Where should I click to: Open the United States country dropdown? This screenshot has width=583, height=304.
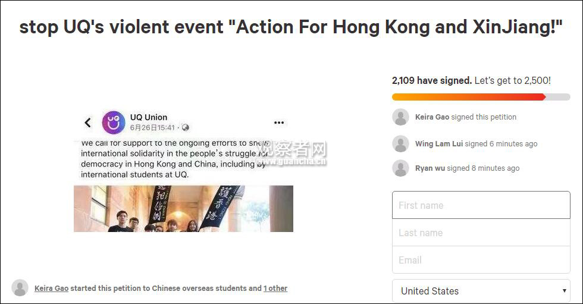[x=470, y=291]
